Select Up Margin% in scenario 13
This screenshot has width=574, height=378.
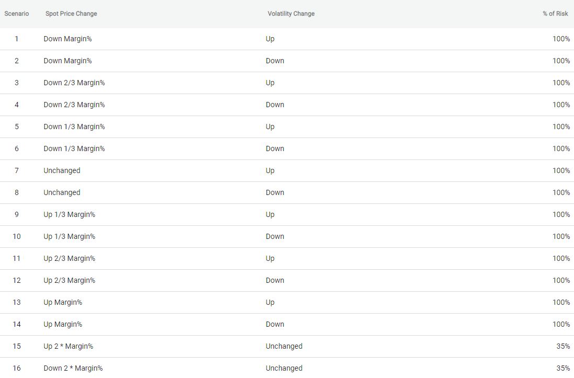click(63, 303)
